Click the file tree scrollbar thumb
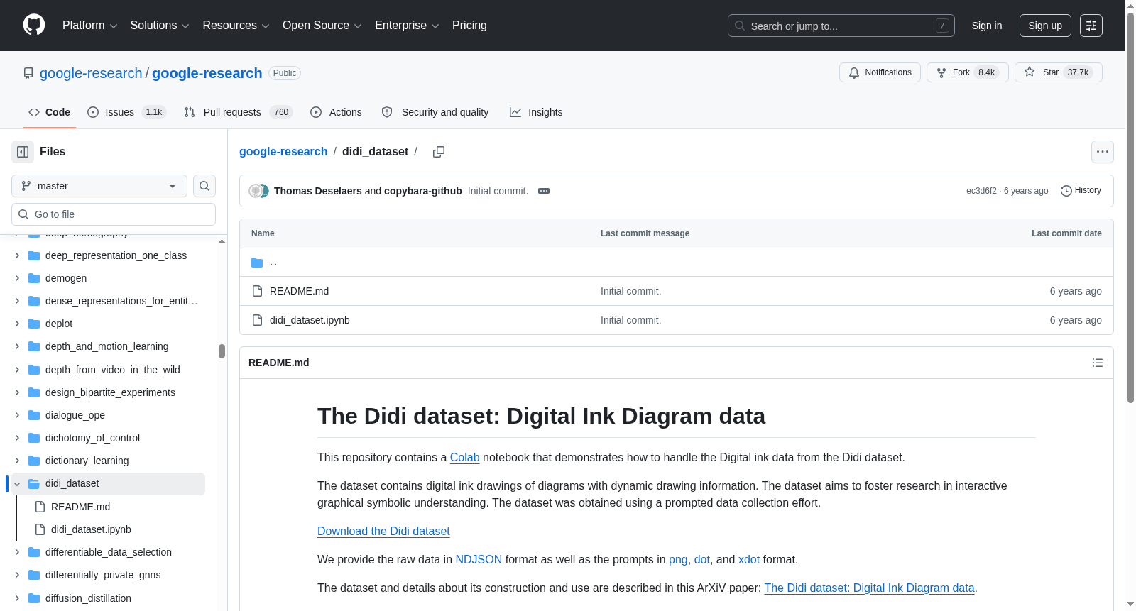Image resolution: width=1136 pixels, height=611 pixels. [x=222, y=351]
